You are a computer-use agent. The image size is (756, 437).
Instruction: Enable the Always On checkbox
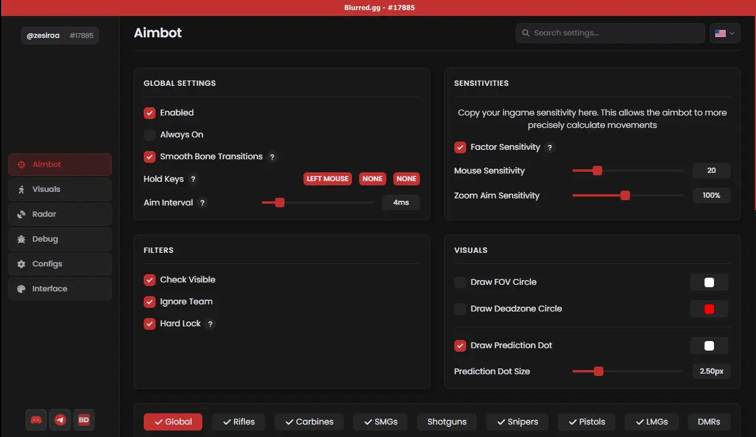[x=150, y=135]
